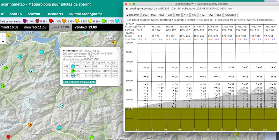Zoom out the map with minus button

(3, 42)
